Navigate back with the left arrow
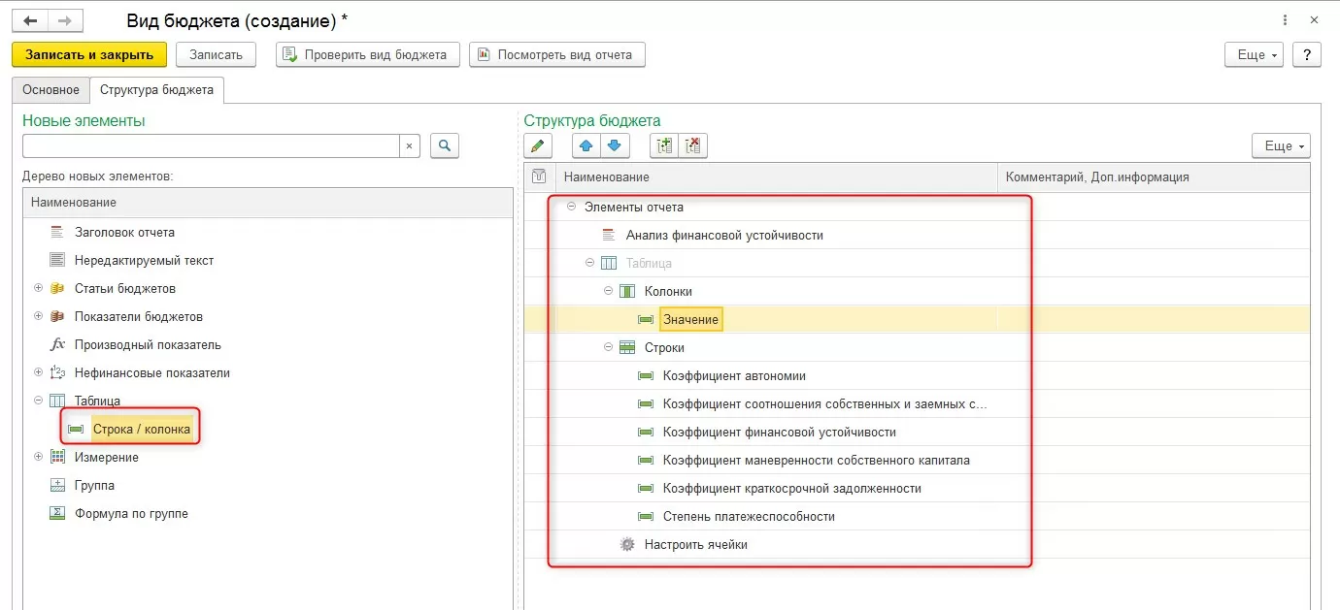 (x=30, y=20)
